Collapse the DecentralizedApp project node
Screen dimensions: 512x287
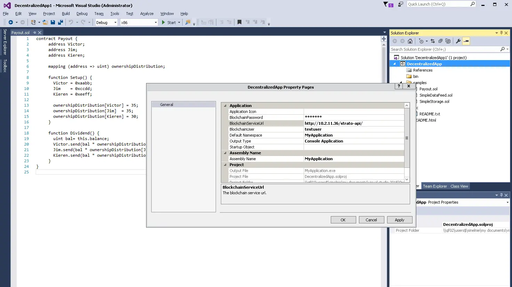(394, 64)
